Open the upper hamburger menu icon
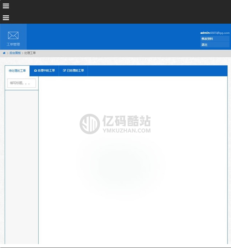This screenshot has height=248, width=231. [x=6, y=6]
